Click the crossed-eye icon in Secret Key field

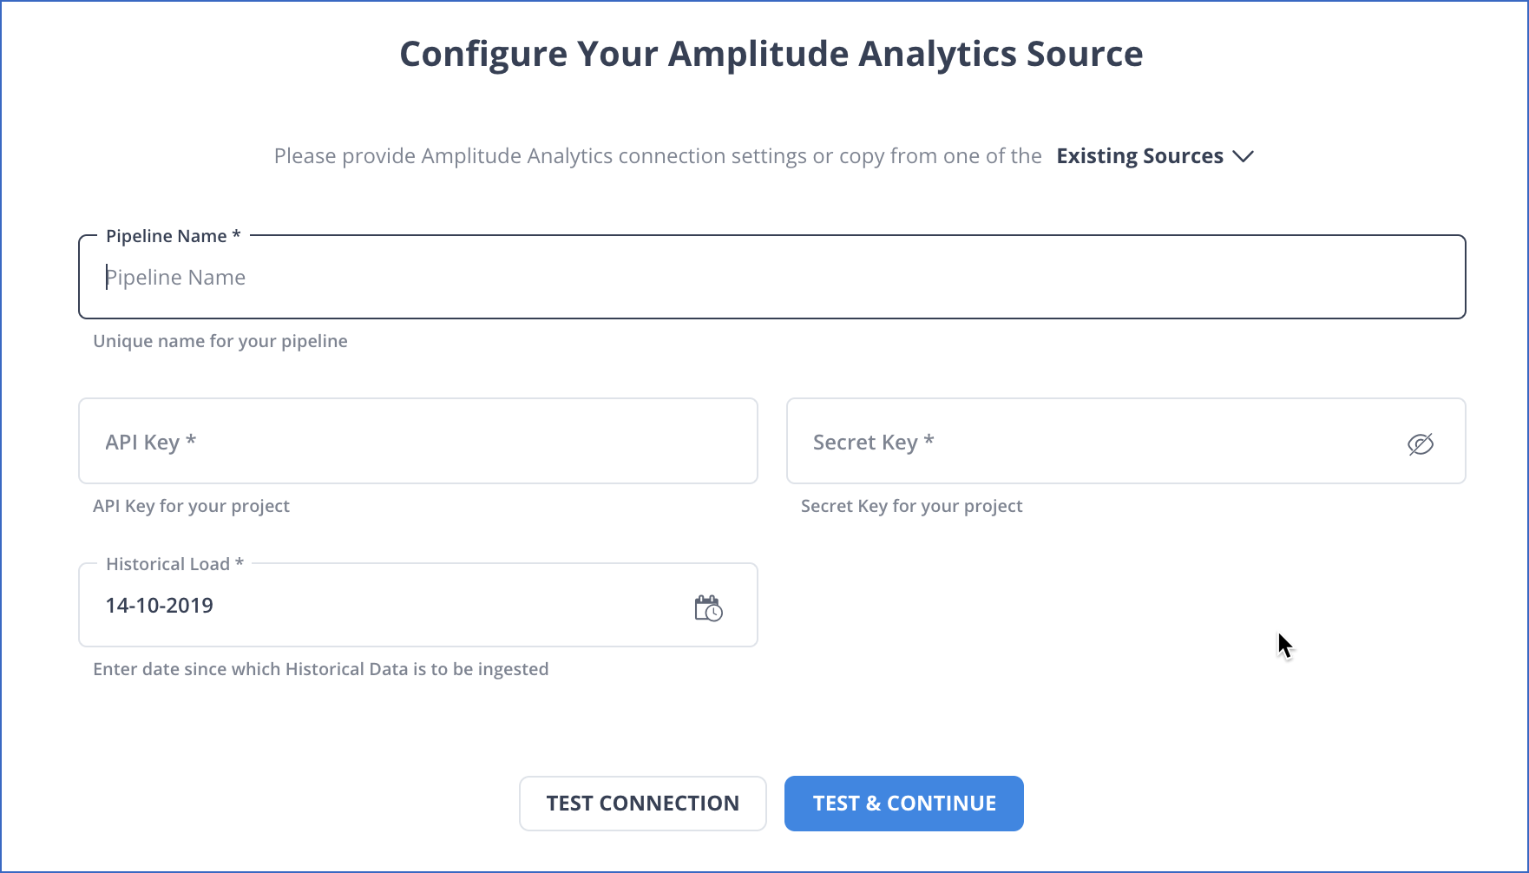coord(1421,443)
